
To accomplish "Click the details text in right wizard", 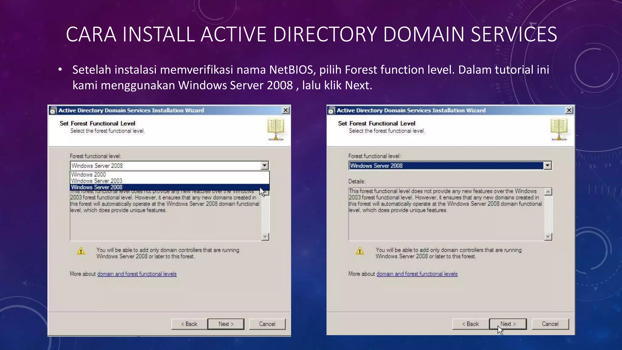I will [445, 201].
